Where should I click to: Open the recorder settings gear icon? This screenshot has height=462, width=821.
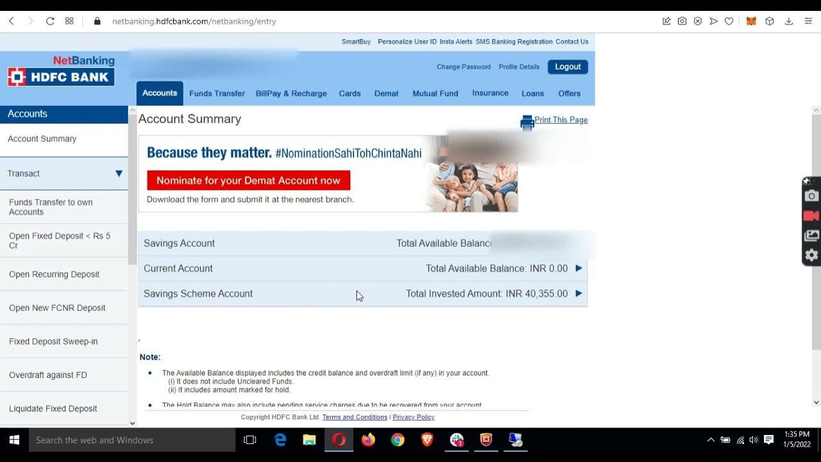point(811,255)
